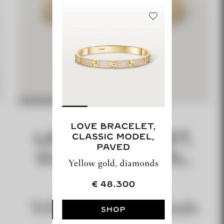Click the black SHOP button

point(114,209)
